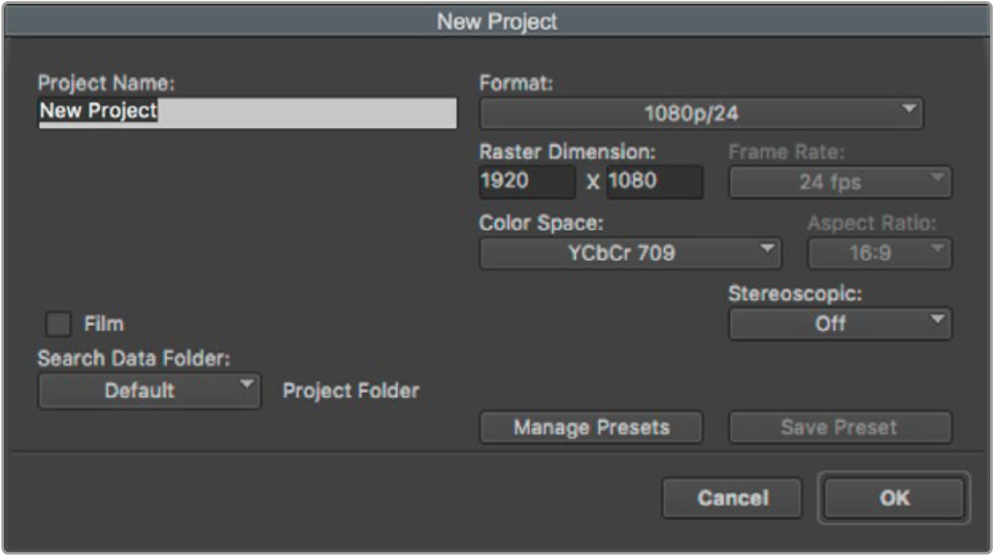The width and height of the screenshot is (994, 556).
Task: Click the Stereoscopic dropdown arrow icon
Action: click(x=937, y=319)
